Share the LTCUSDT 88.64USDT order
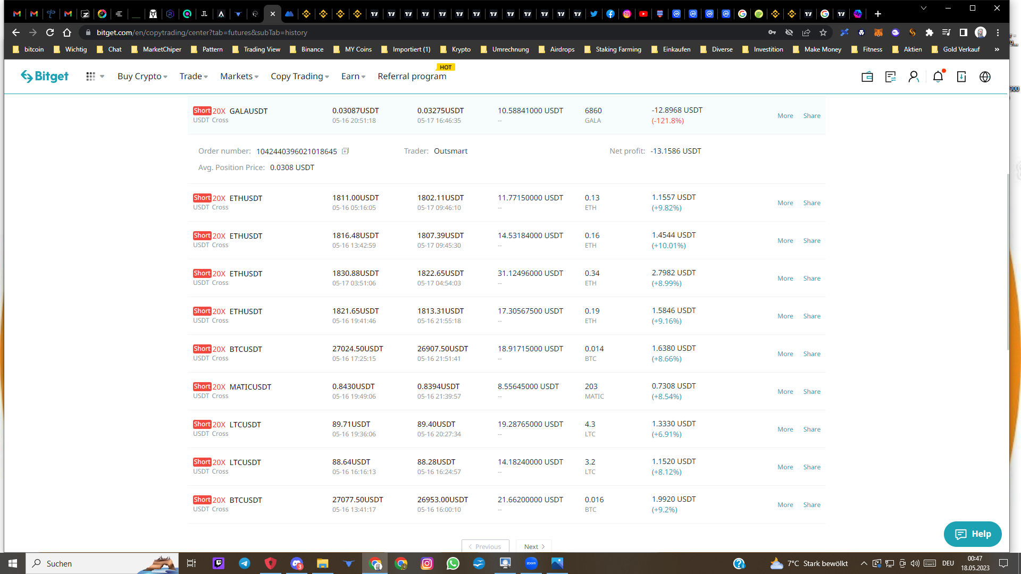 click(x=811, y=467)
